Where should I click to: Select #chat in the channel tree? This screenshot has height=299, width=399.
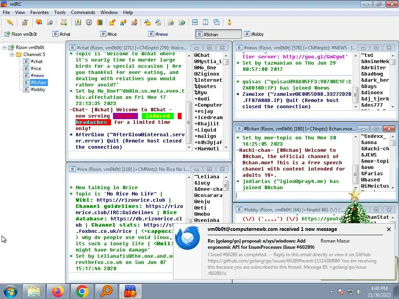(x=36, y=61)
